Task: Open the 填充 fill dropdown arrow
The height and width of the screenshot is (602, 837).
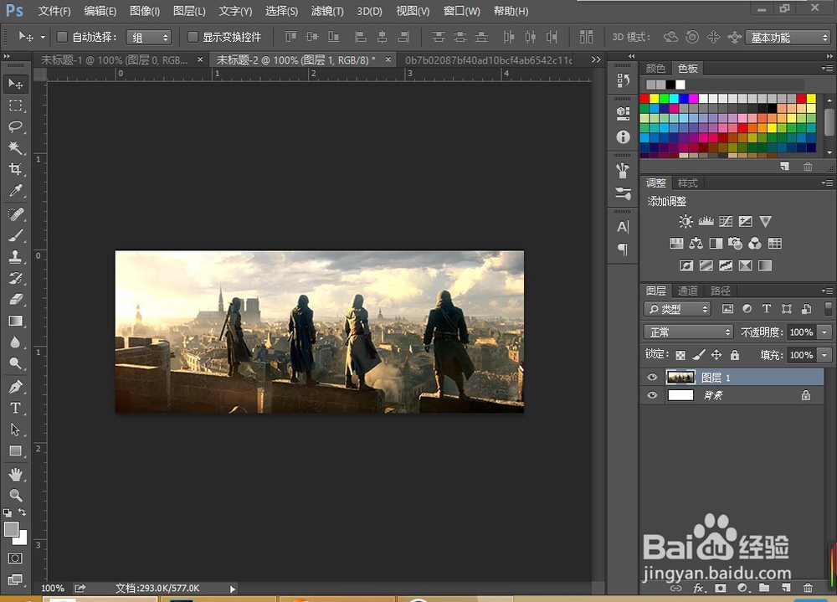Action: 824,355
